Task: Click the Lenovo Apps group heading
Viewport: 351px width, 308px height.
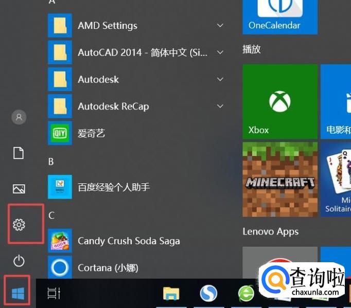Action: [x=271, y=232]
